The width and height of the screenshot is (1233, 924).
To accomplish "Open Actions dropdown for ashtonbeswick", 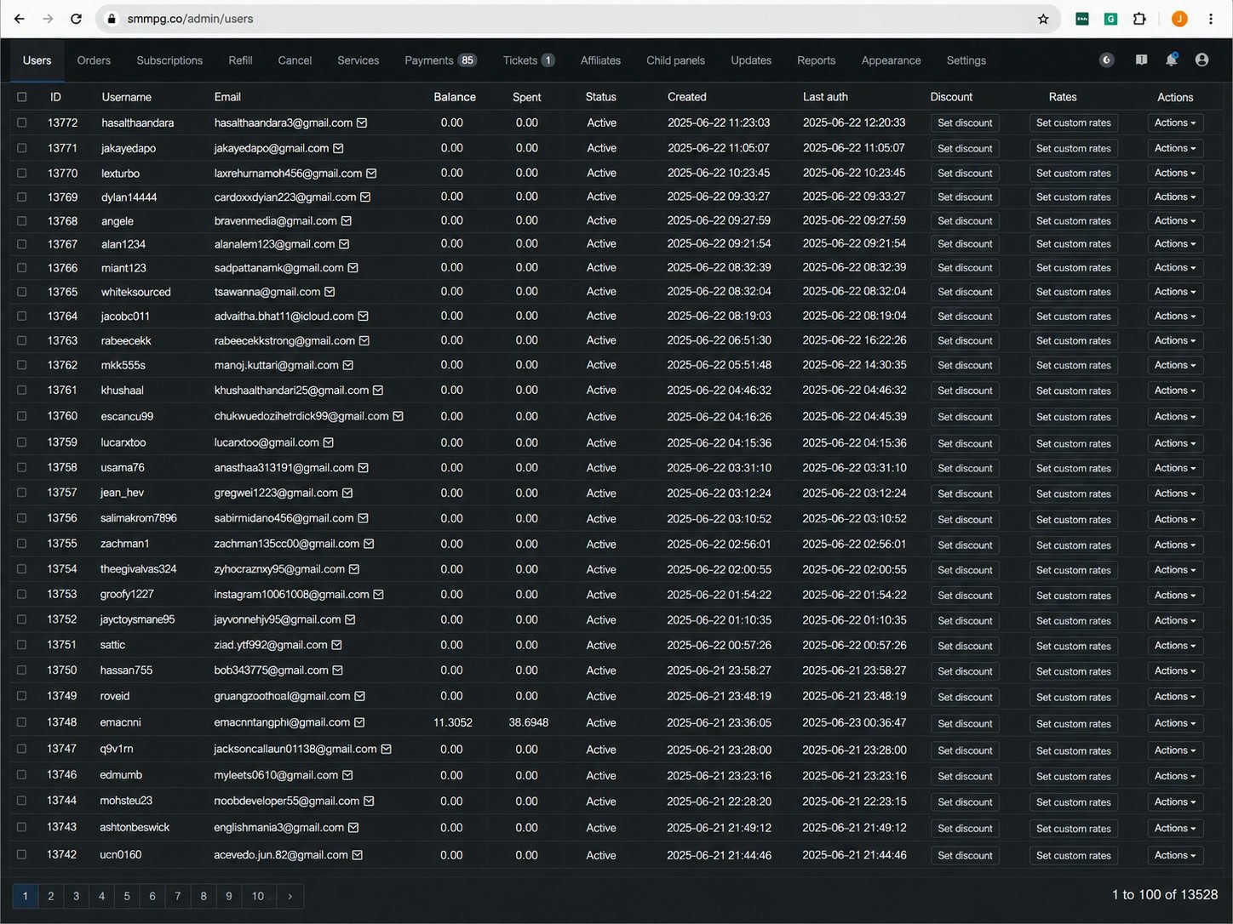I will click(x=1175, y=828).
